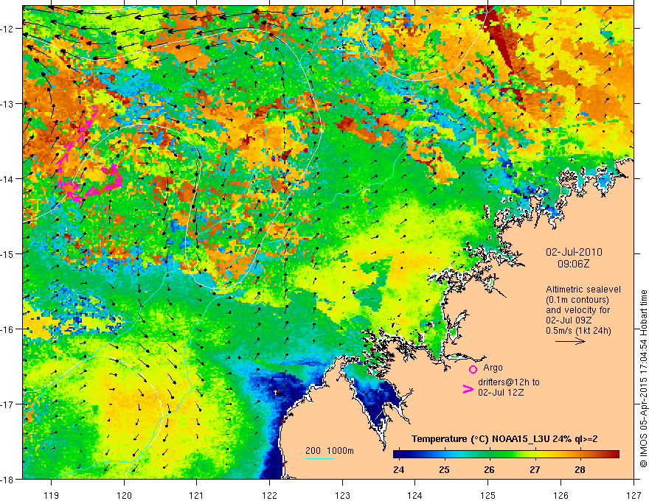
Task: Click the magenta drifter track loop on the map
Action: pos(89,154)
